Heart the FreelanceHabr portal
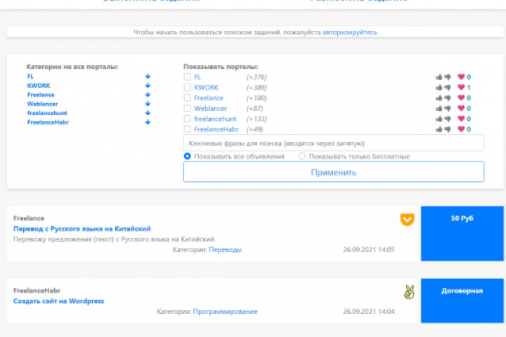Viewport: 506px width, 337px height. [461, 129]
